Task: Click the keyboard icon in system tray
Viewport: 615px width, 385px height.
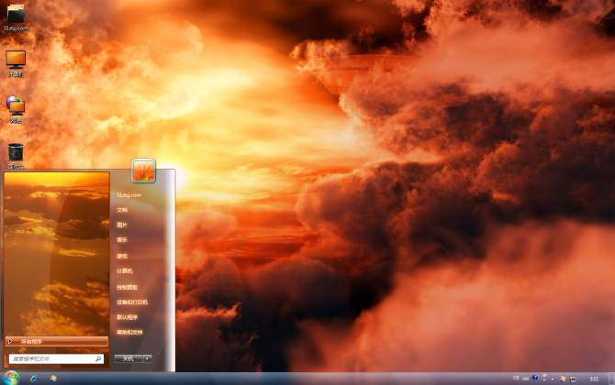Action: pyautogui.click(x=526, y=379)
